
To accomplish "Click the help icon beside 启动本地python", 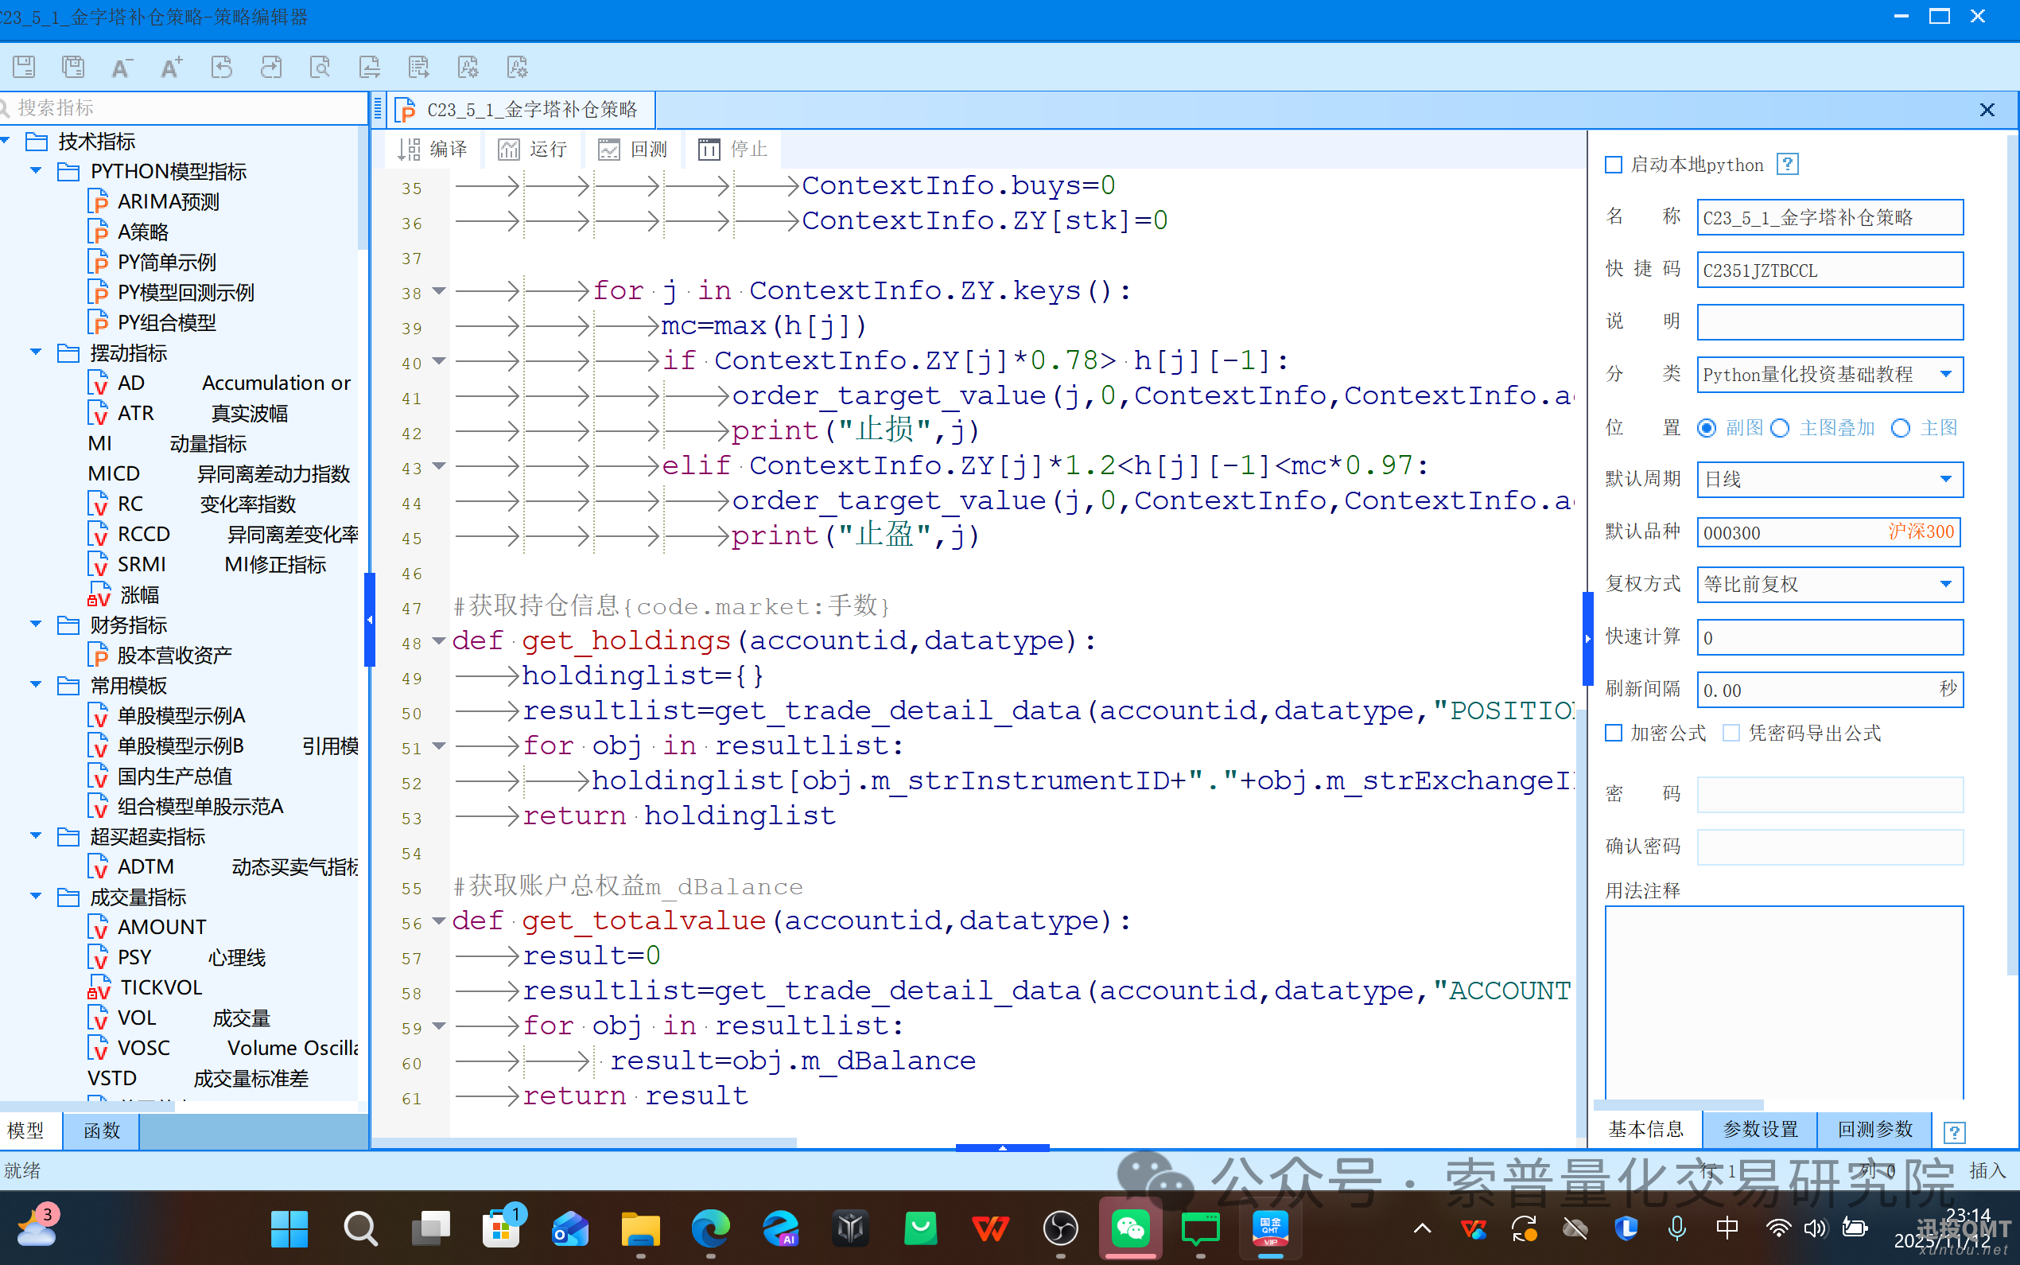I will tap(1787, 164).
